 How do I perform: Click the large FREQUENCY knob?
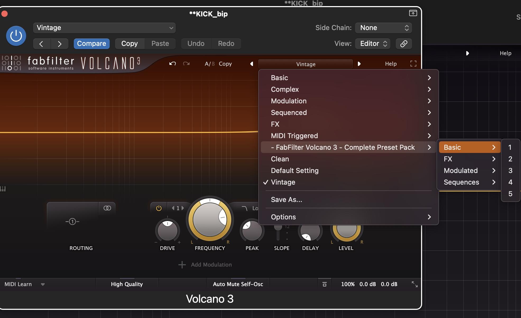(x=210, y=219)
